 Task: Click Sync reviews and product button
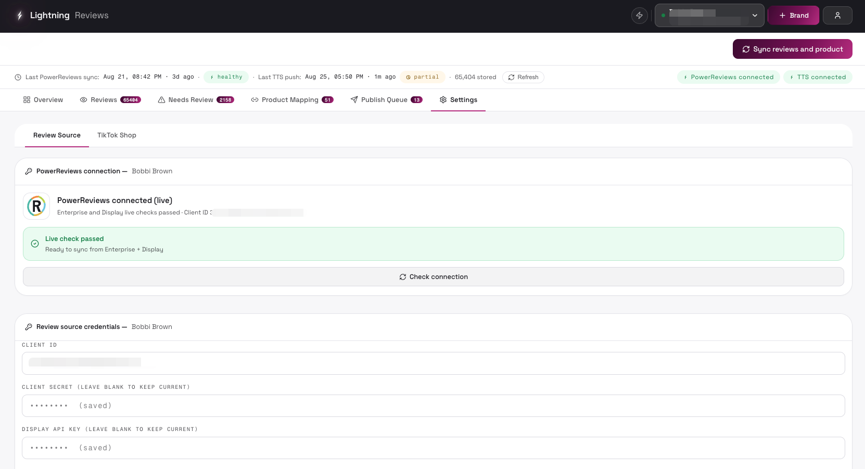click(793, 49)
